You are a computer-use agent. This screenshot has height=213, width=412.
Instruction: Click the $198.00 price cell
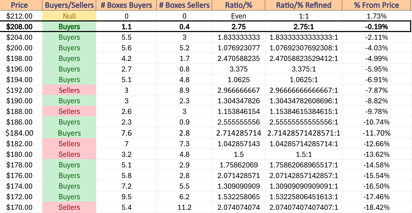(x=21, y=58)
